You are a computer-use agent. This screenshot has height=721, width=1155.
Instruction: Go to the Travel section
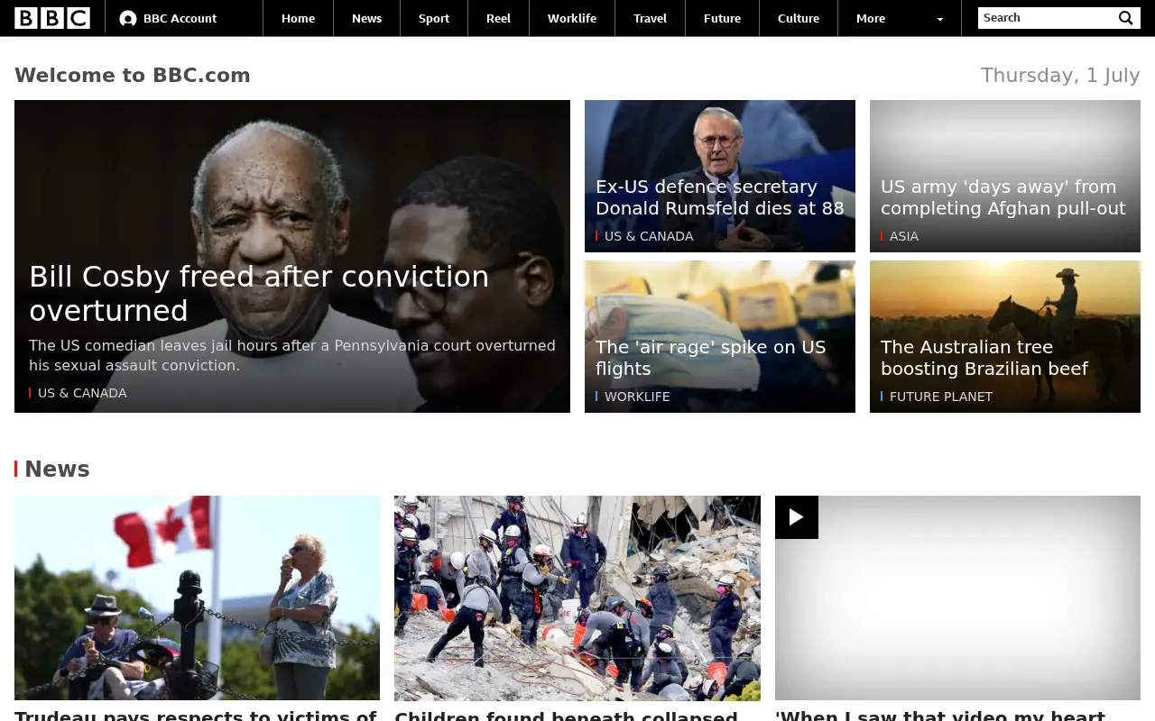click(x=650, y=18)
